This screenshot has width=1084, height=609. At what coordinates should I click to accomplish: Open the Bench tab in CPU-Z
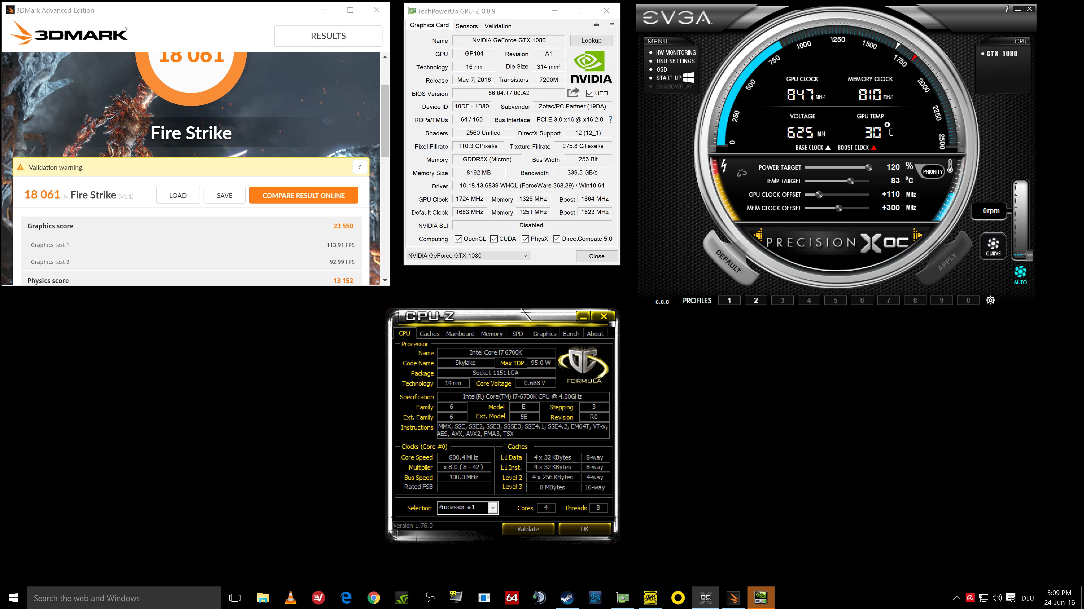pos(571,334)
